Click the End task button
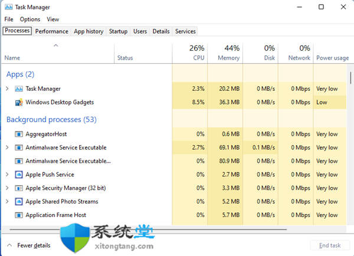The width and height of the screenshot is (354, 256). click(x=330, y=245)
